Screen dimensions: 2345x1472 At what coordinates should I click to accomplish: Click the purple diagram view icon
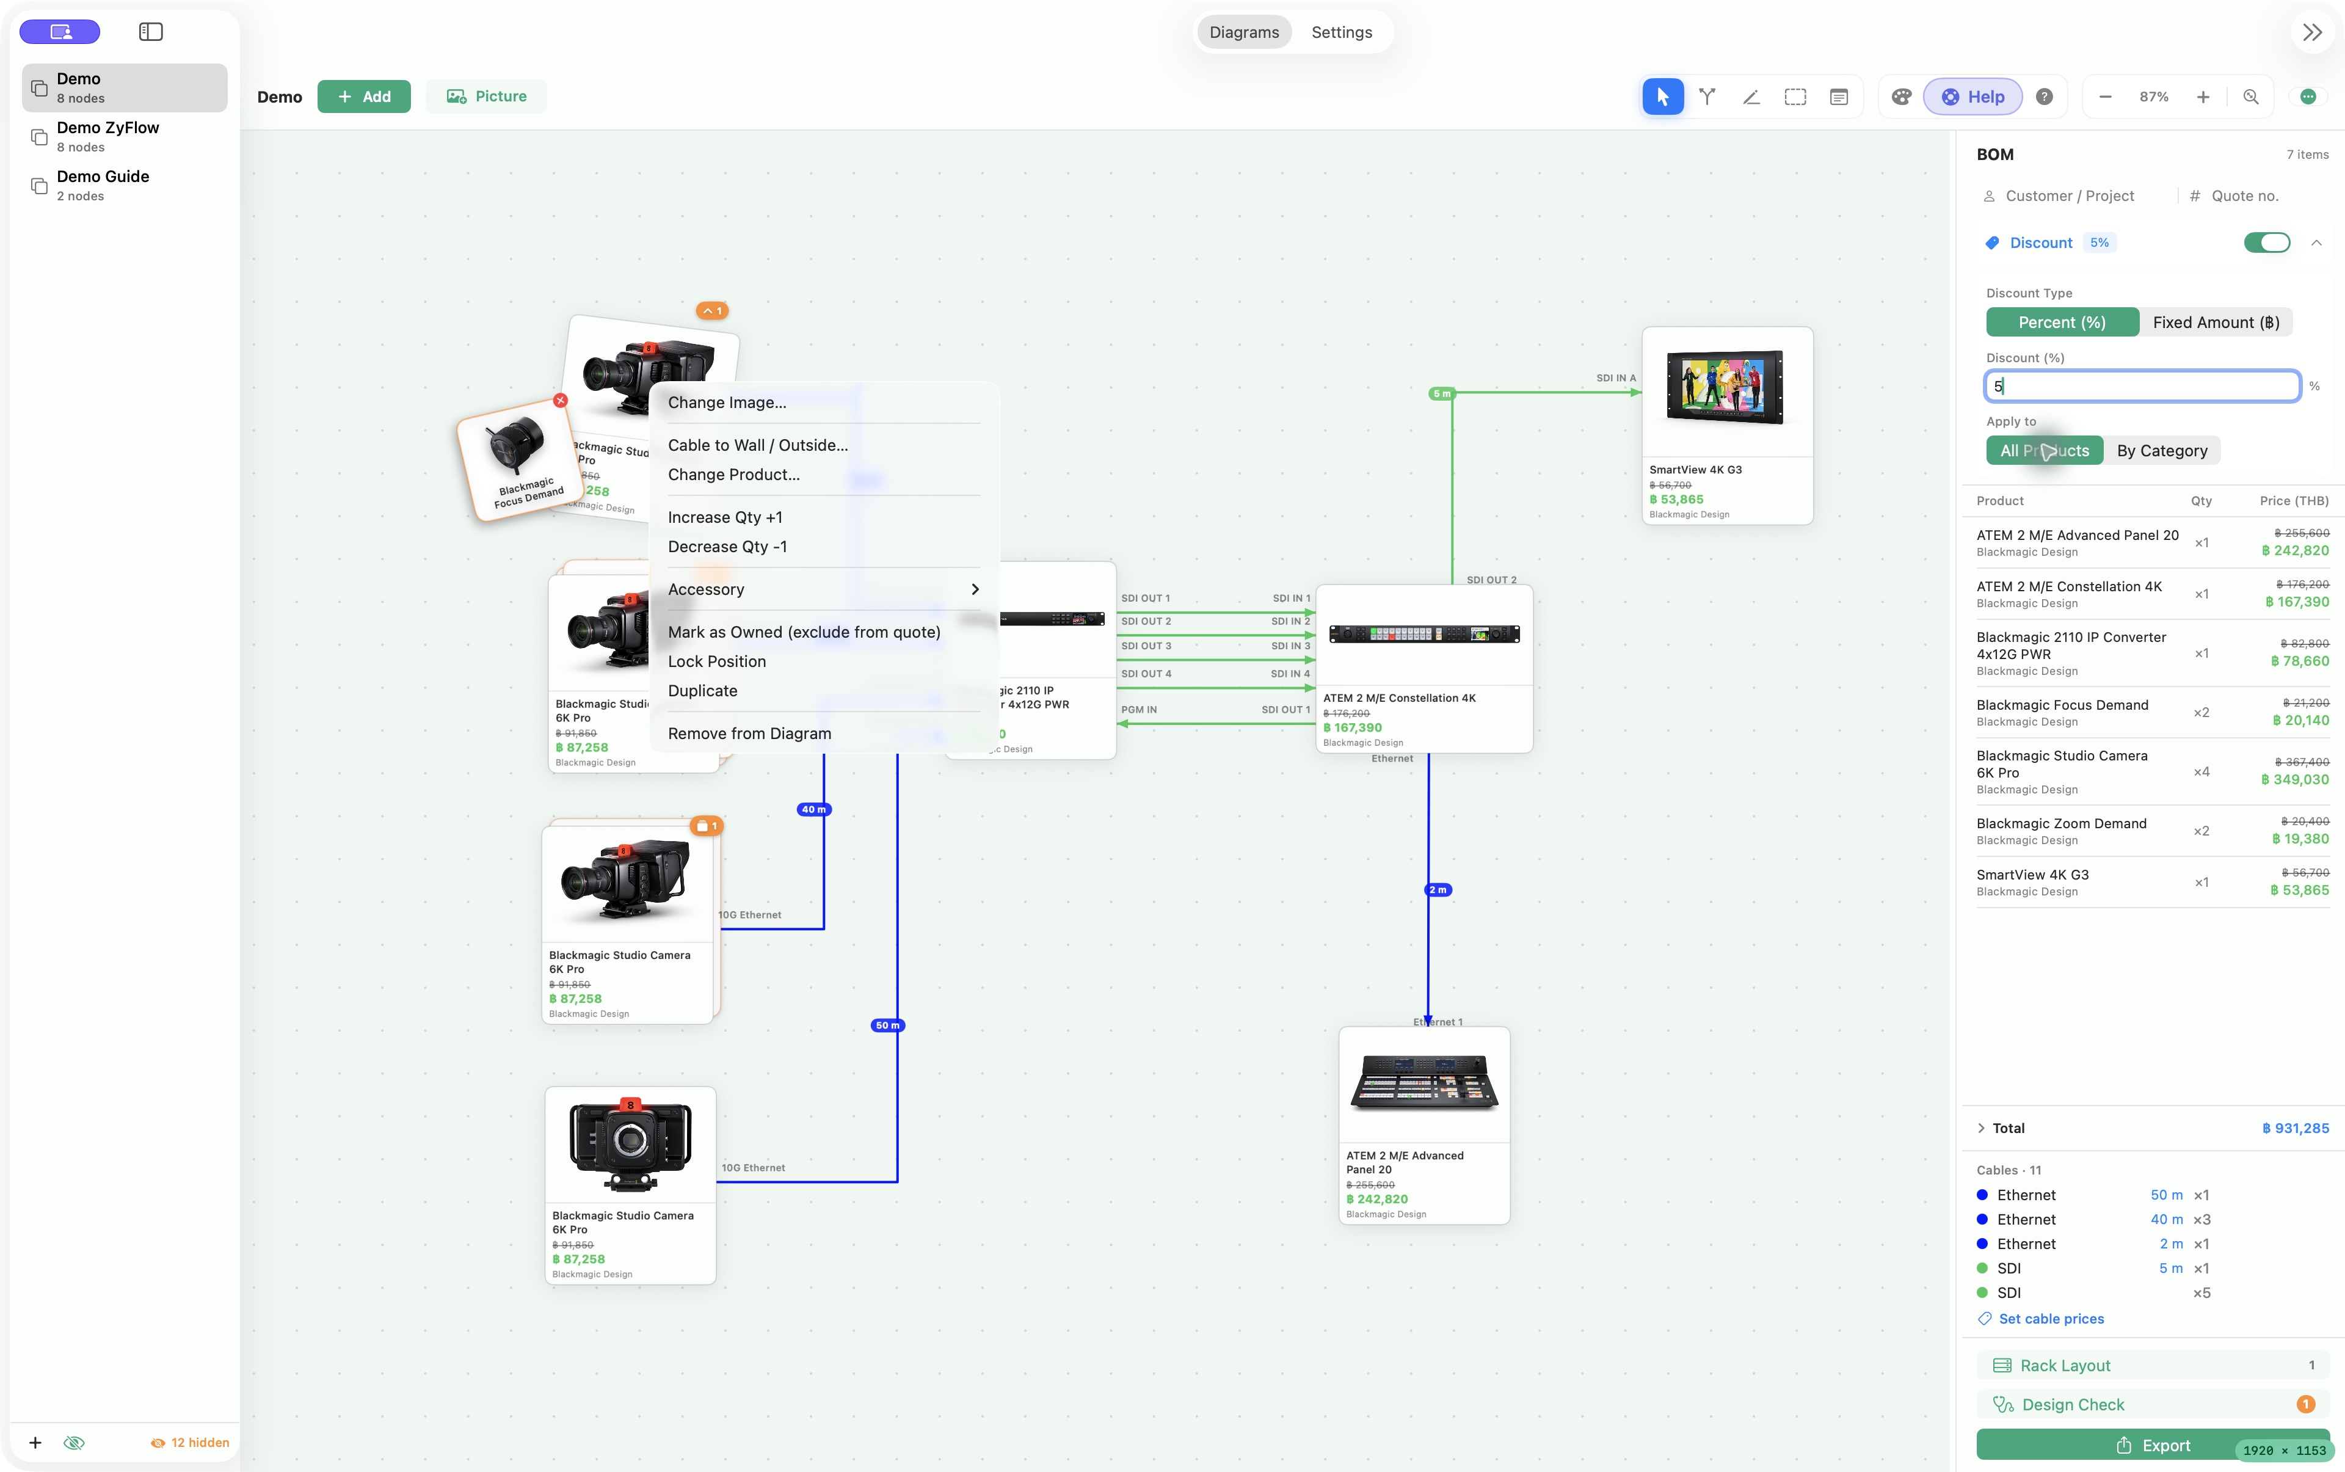point(60,32)
